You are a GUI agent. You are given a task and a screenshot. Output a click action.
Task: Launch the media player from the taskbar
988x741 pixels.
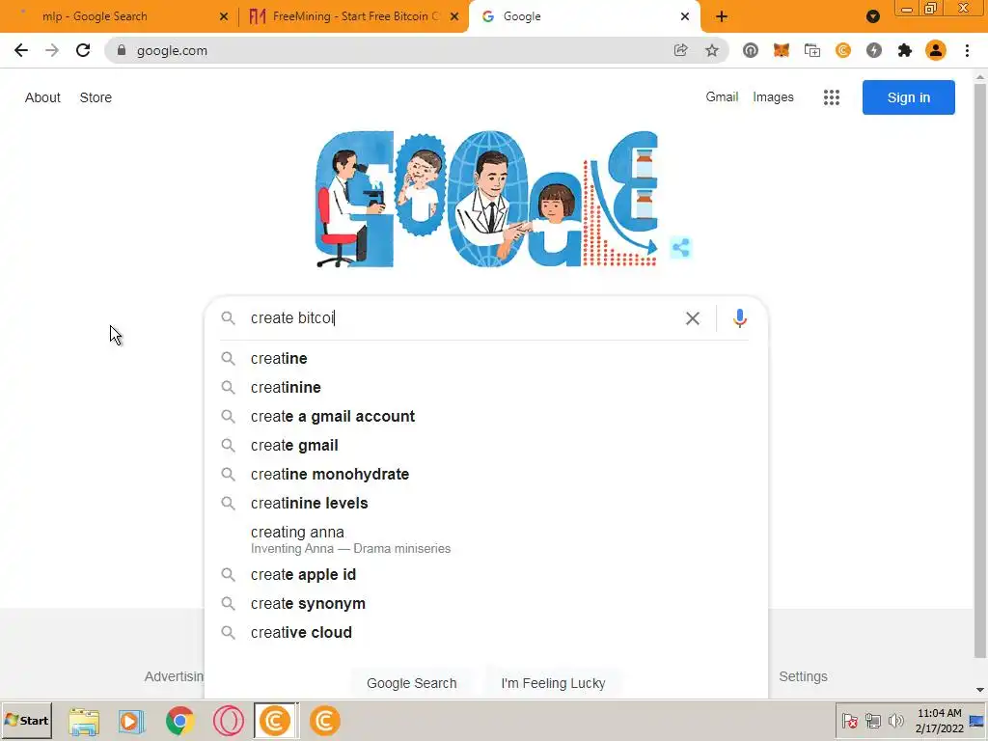131,721
